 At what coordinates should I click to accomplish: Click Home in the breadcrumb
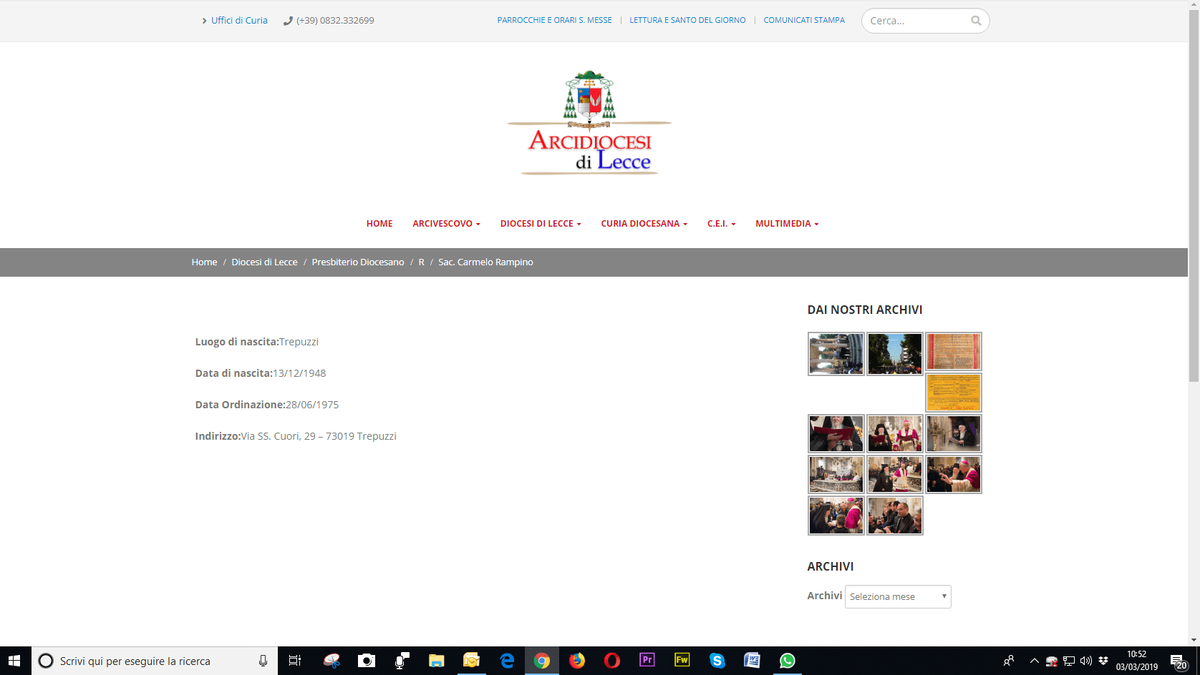[x=204, y=262]
